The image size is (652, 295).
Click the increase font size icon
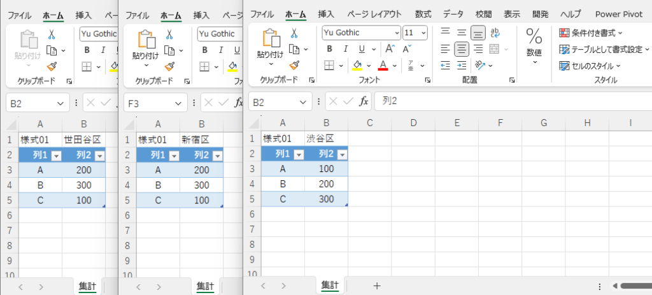coord(390,49)
